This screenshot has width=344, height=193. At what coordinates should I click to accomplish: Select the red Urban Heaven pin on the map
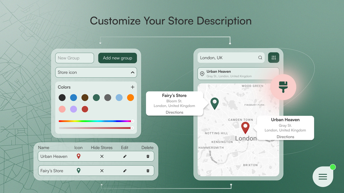[245, 128]
